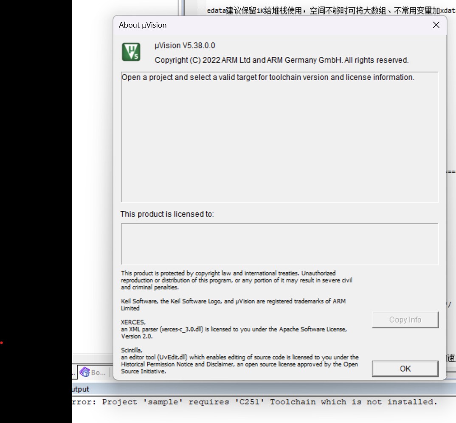This screenshot has height=423, width=456.
Task: Click the red breakpoint marker on left edge
Action: 2,342
